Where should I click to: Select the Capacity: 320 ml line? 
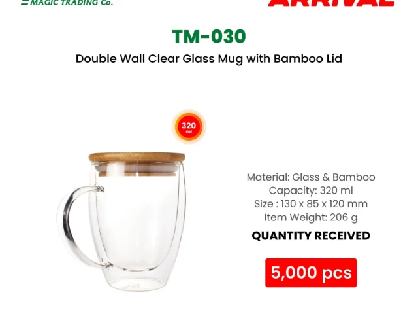click(311, 190)
